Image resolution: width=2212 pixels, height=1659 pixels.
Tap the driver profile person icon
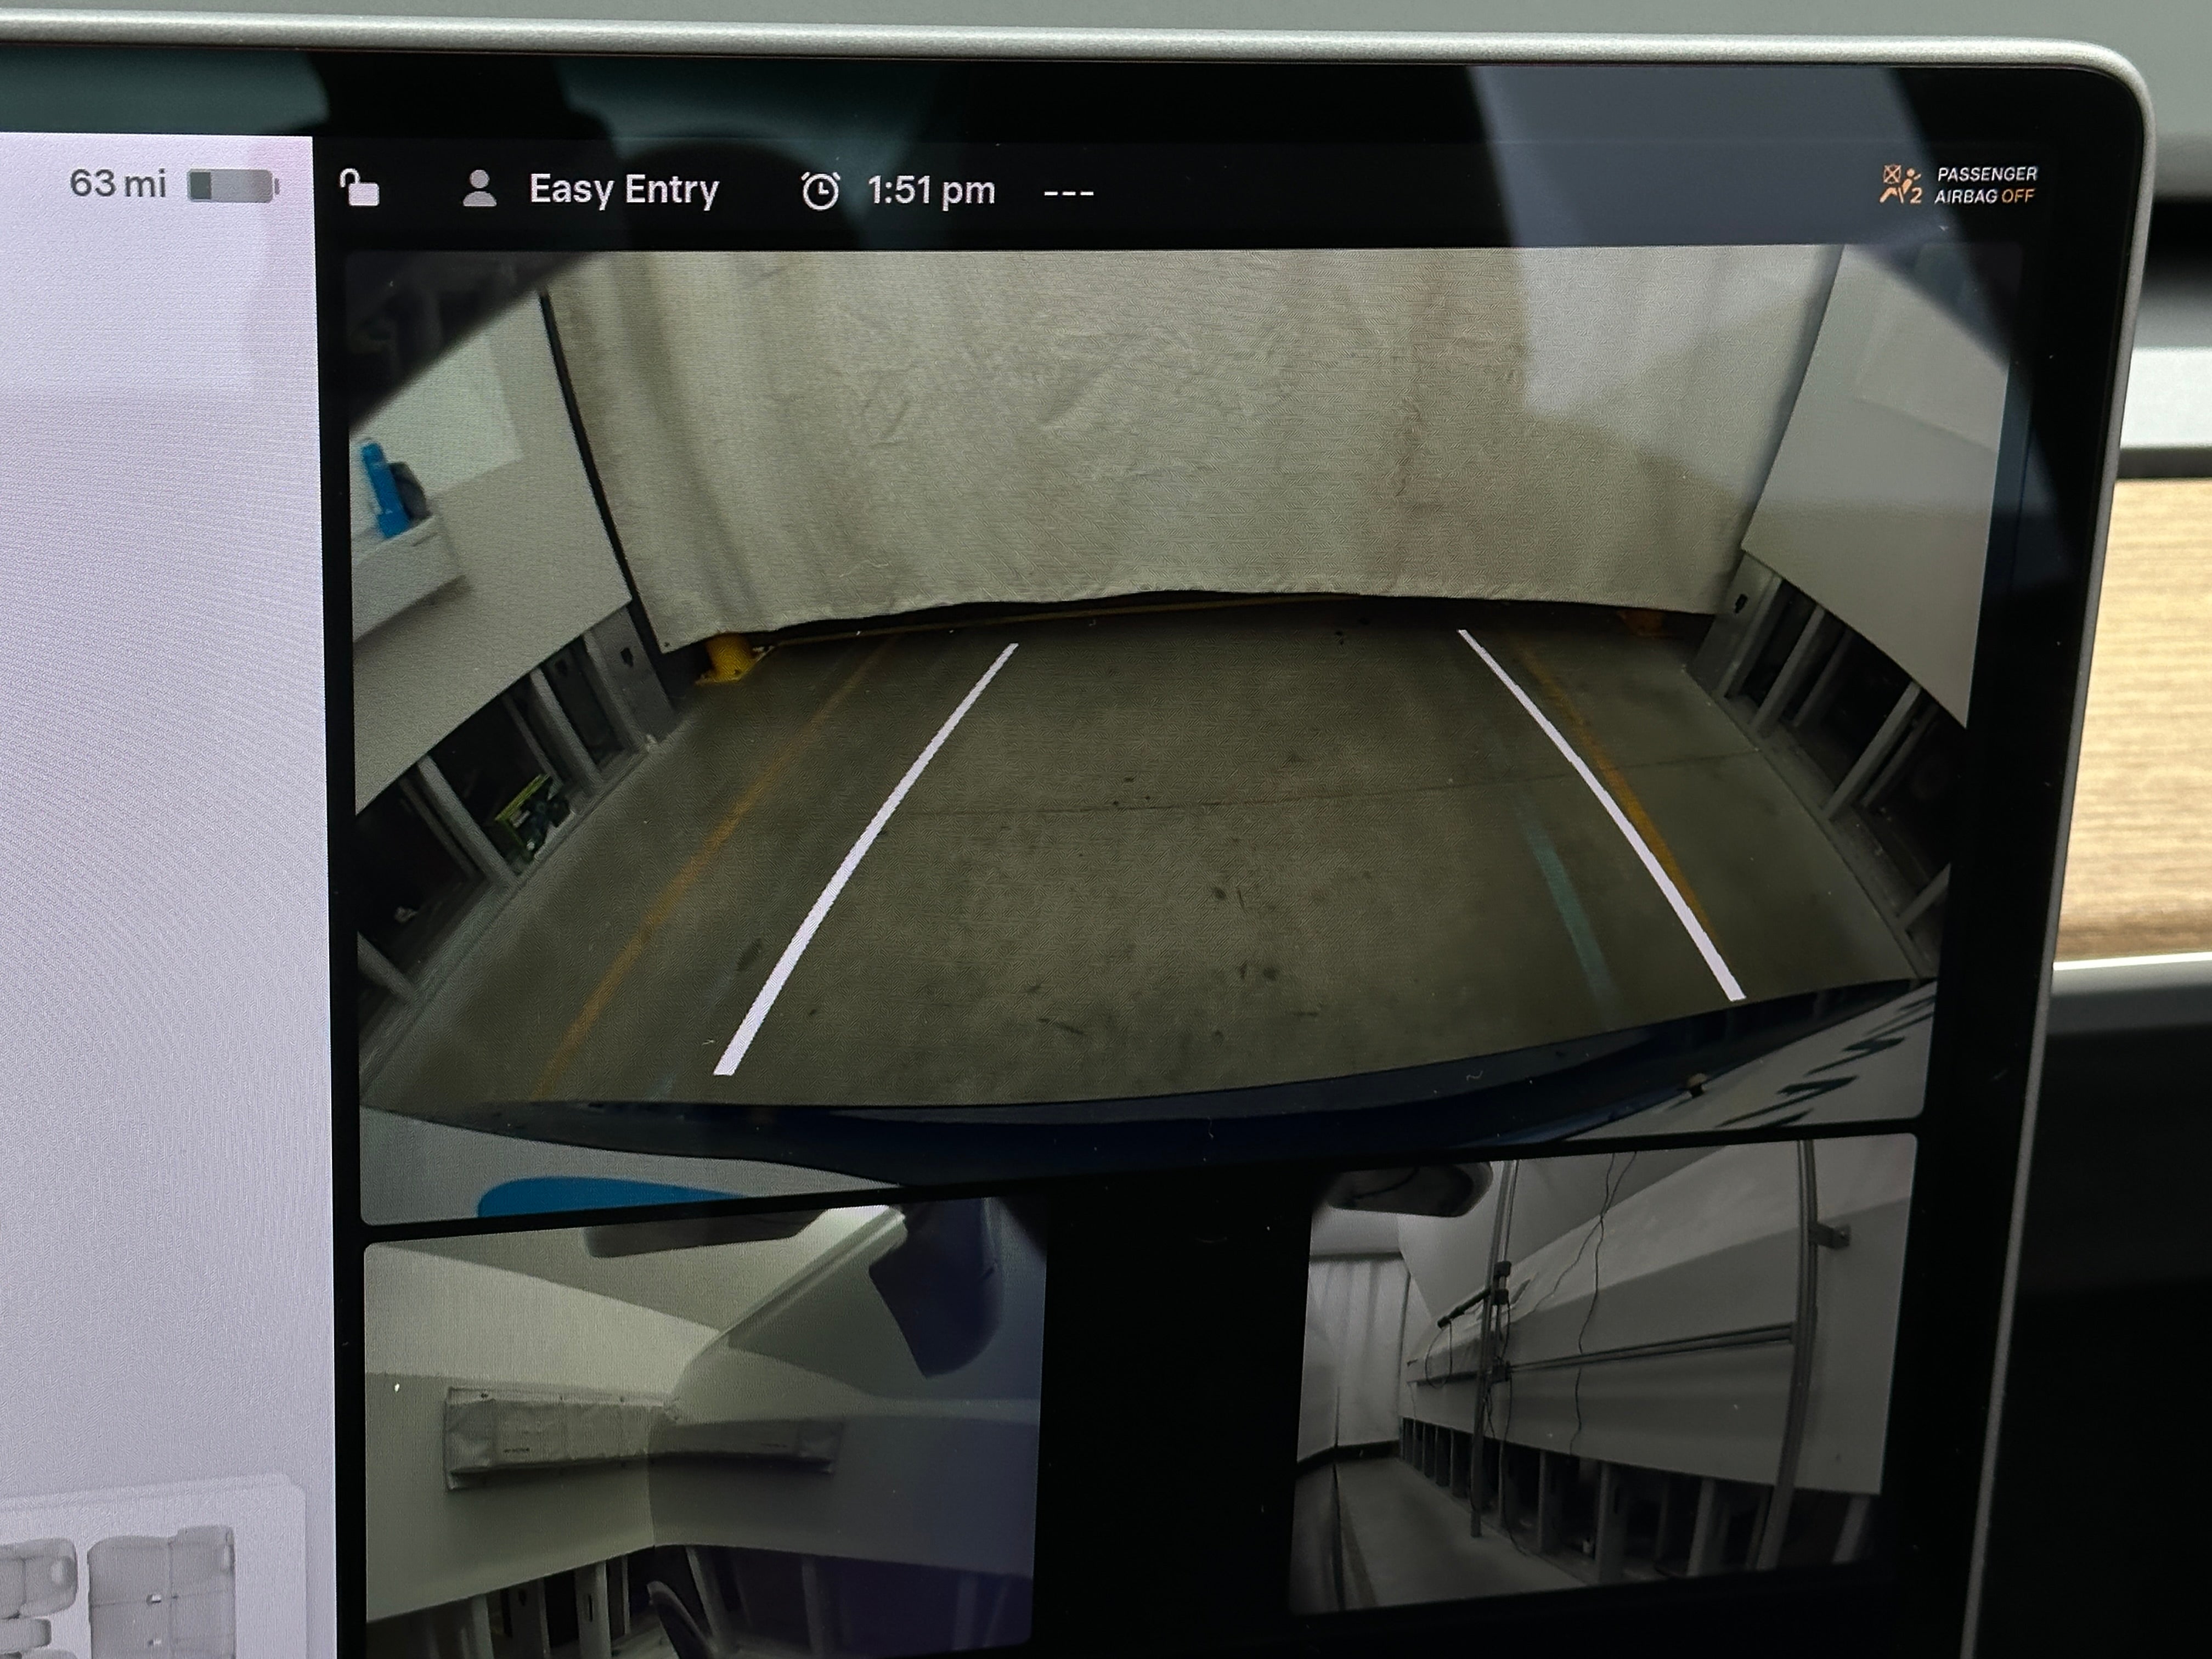pyautogui.click(x=480, y=189)
